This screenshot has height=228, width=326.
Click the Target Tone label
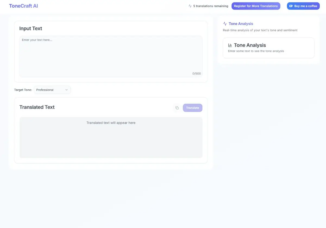click(23, 90)
